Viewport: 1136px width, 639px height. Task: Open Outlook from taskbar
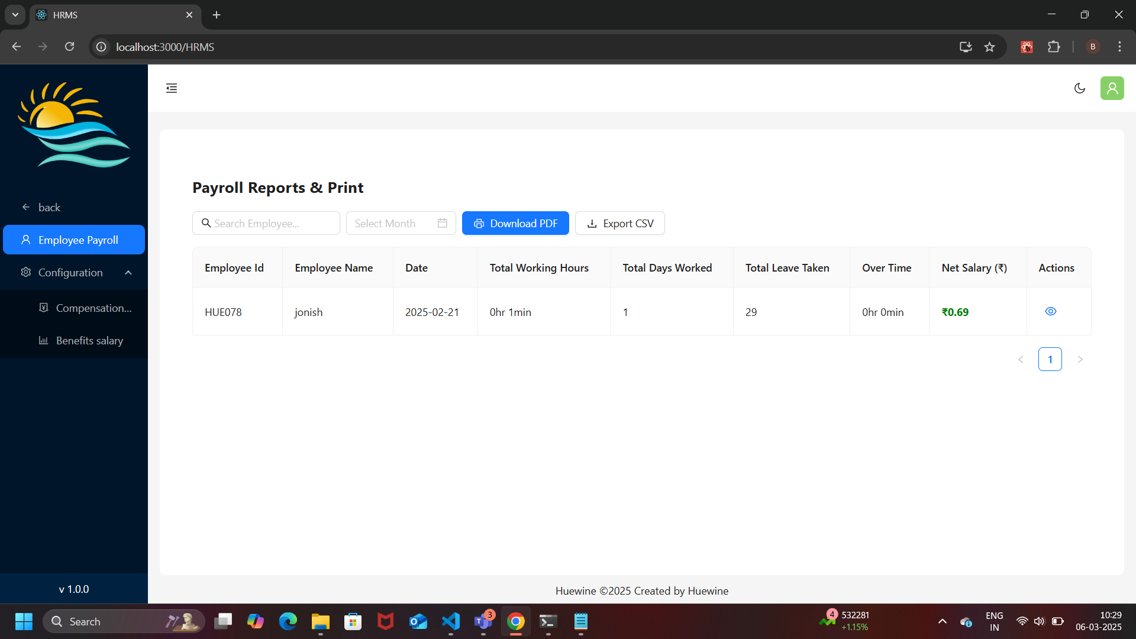(x=418, y=621)
